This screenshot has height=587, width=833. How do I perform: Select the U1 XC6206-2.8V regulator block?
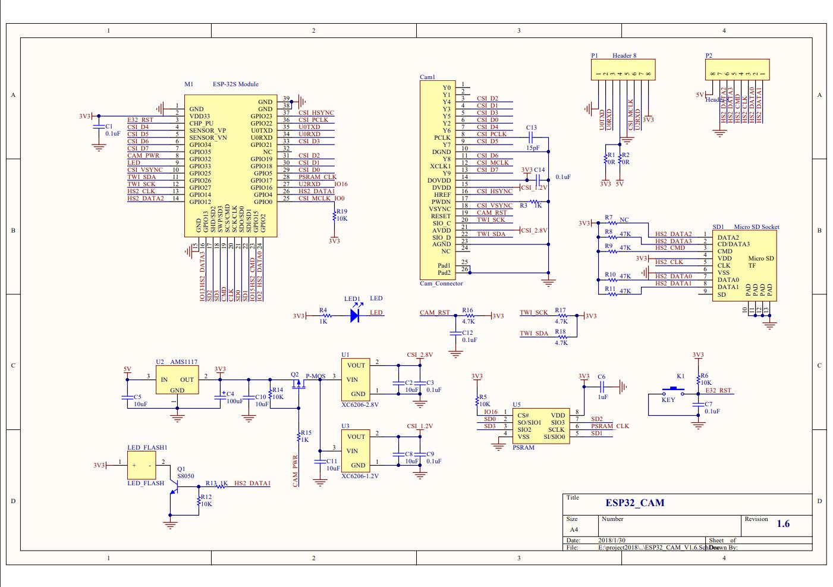point(355,379)
